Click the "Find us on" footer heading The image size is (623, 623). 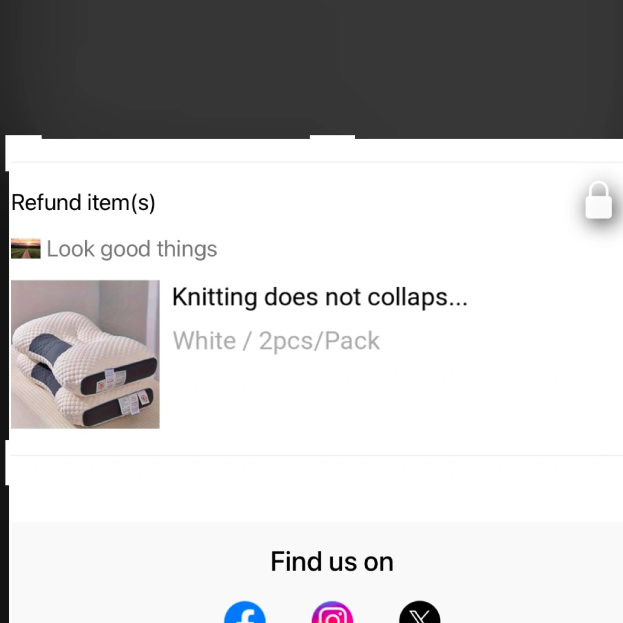pyautogui.click(x=332, y=562)
